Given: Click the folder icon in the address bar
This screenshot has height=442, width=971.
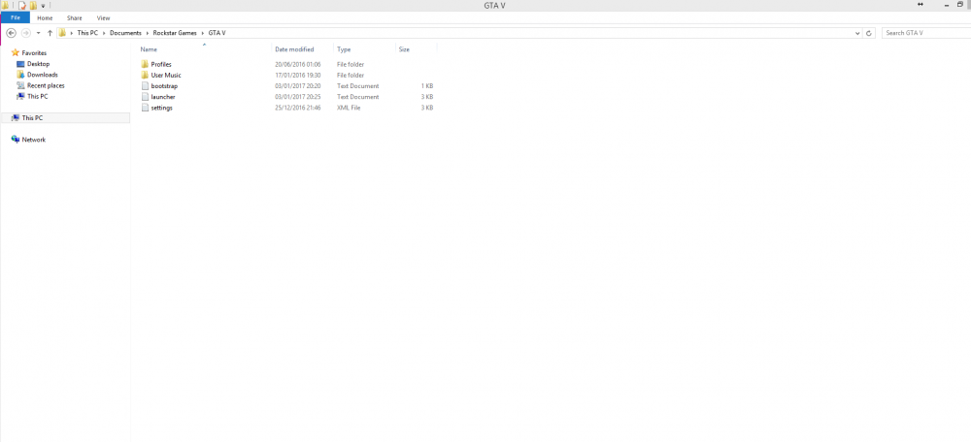Looking at the screenshot, I should click(x=62, y=33).
